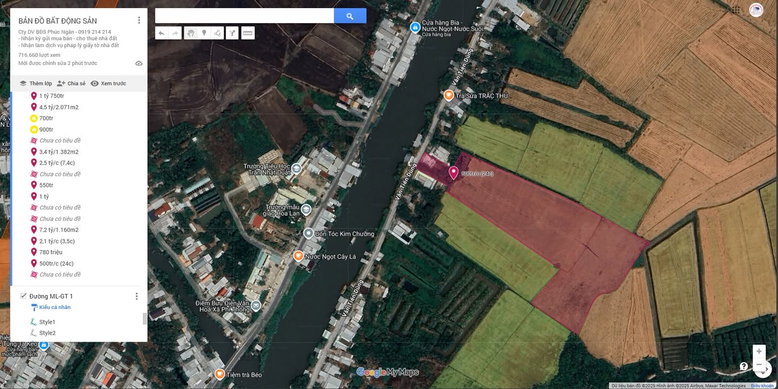Open Đường ML-GT 1 layer options menu
Image resolution: width=778 pixels, height=389 pixels.
(x=136, y=296)
